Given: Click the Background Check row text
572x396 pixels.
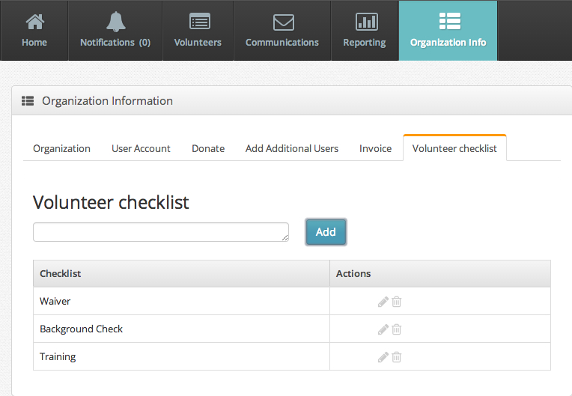Looking at the screenshot, I should coord(81,329).
